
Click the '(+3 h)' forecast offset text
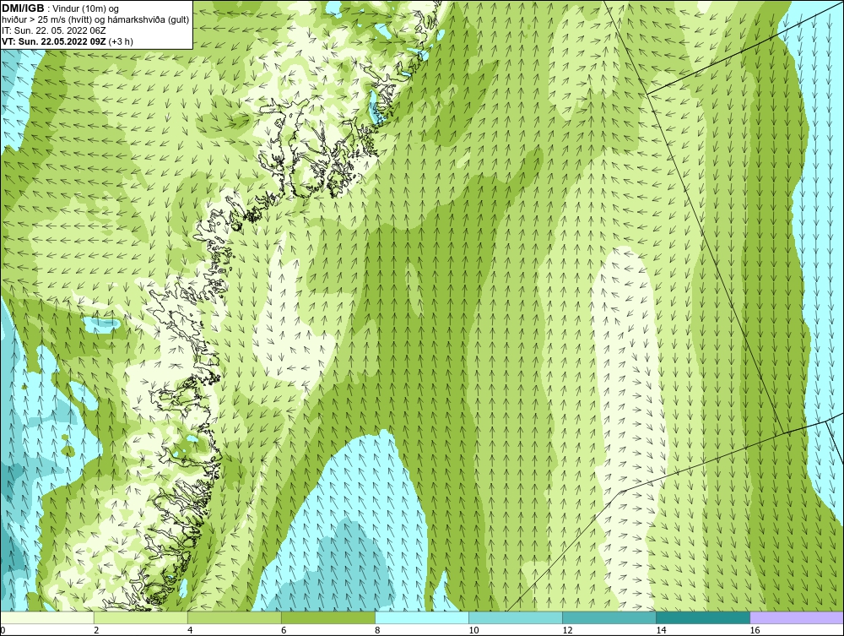tap(121, 41)
